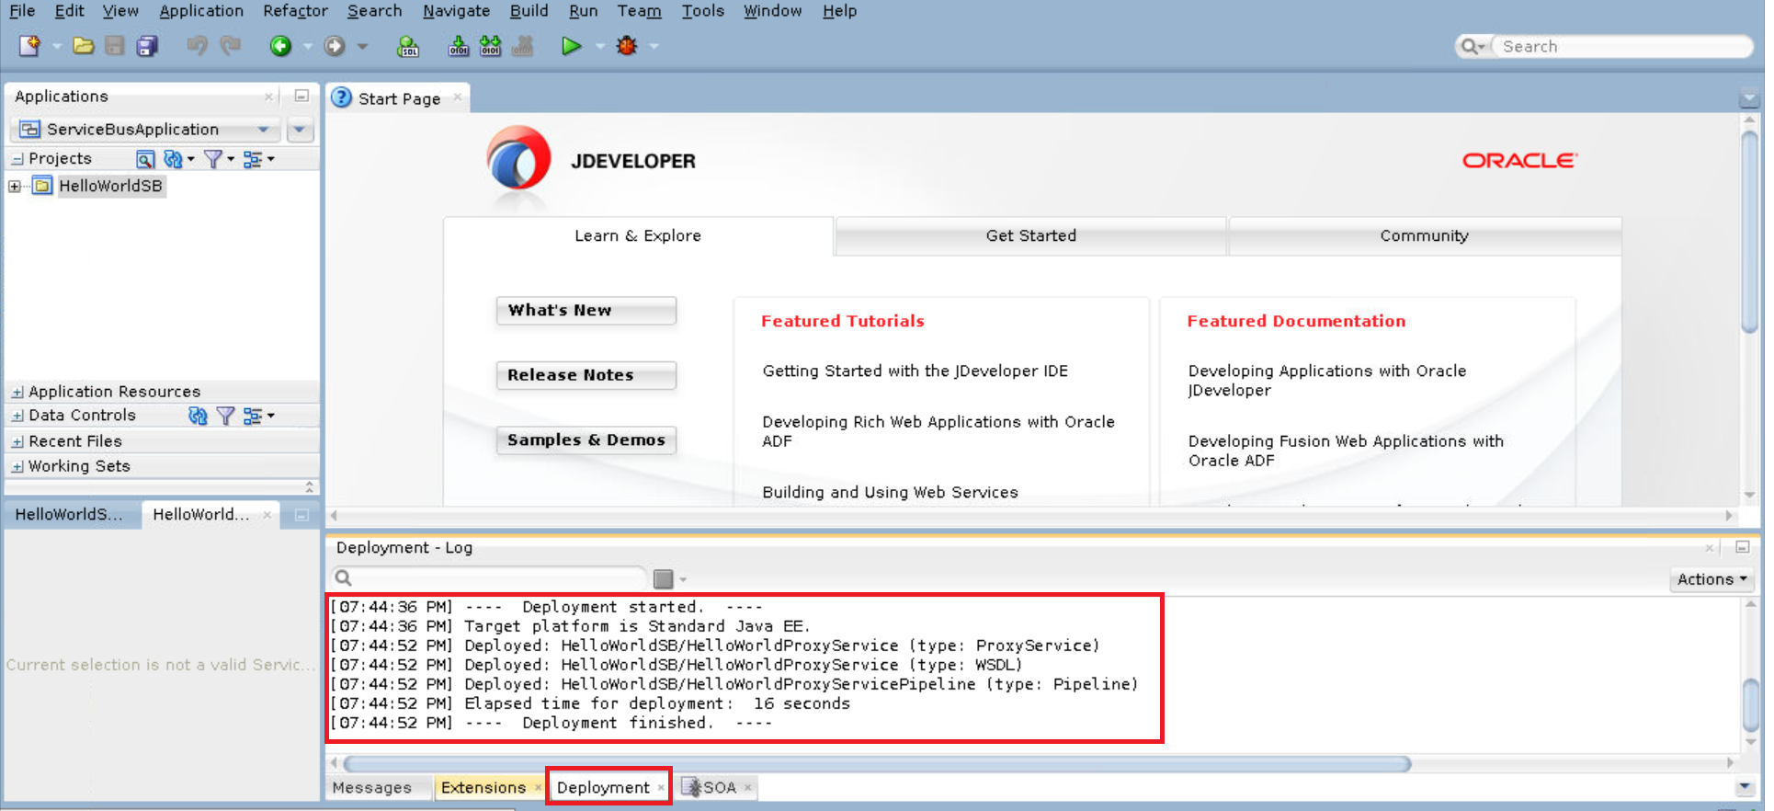Click the Rebuild project double-arrow icon

point(491,46)
